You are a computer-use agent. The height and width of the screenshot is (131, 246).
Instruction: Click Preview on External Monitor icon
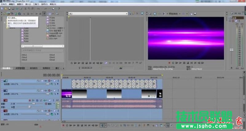[155, 14]
